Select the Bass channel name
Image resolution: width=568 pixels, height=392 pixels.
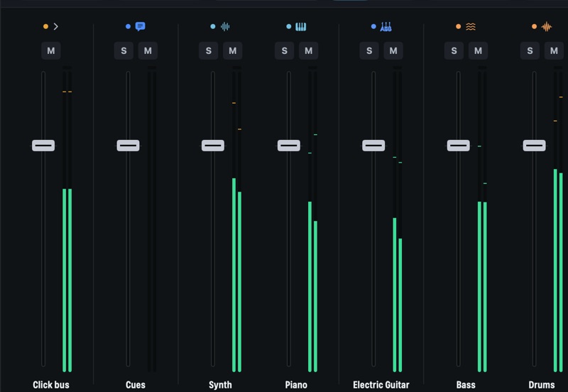466,385
